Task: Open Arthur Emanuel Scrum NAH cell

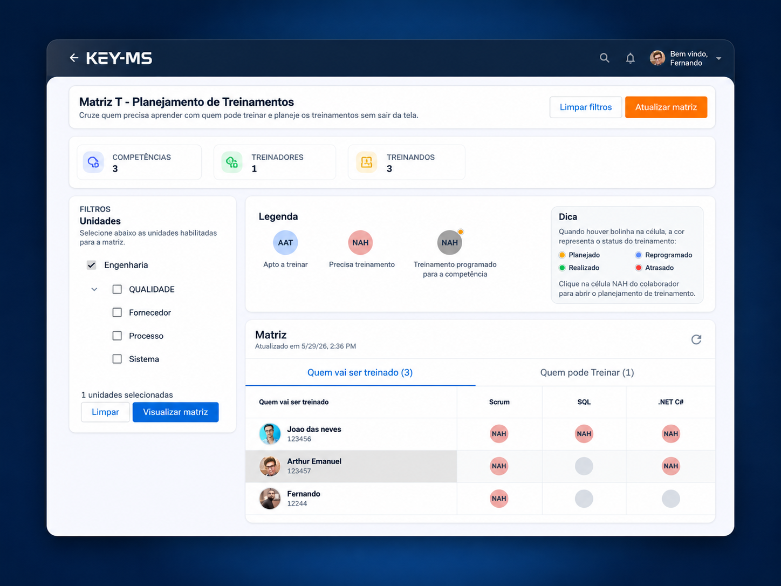Action: [x=499, y=466]
